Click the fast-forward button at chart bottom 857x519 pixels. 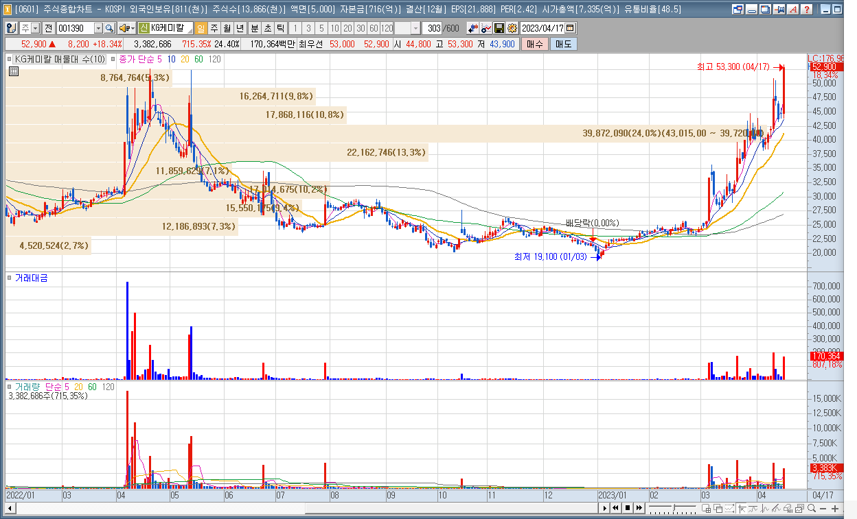[x=639, y=508]
